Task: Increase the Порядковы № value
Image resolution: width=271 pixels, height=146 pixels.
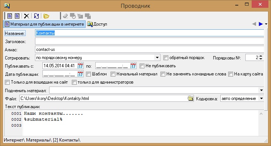Action: click(261, 56)
